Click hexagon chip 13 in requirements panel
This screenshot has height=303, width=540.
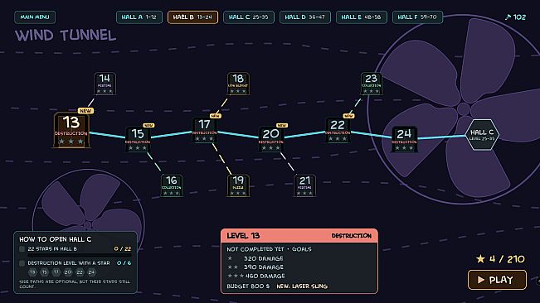[32, 272]
